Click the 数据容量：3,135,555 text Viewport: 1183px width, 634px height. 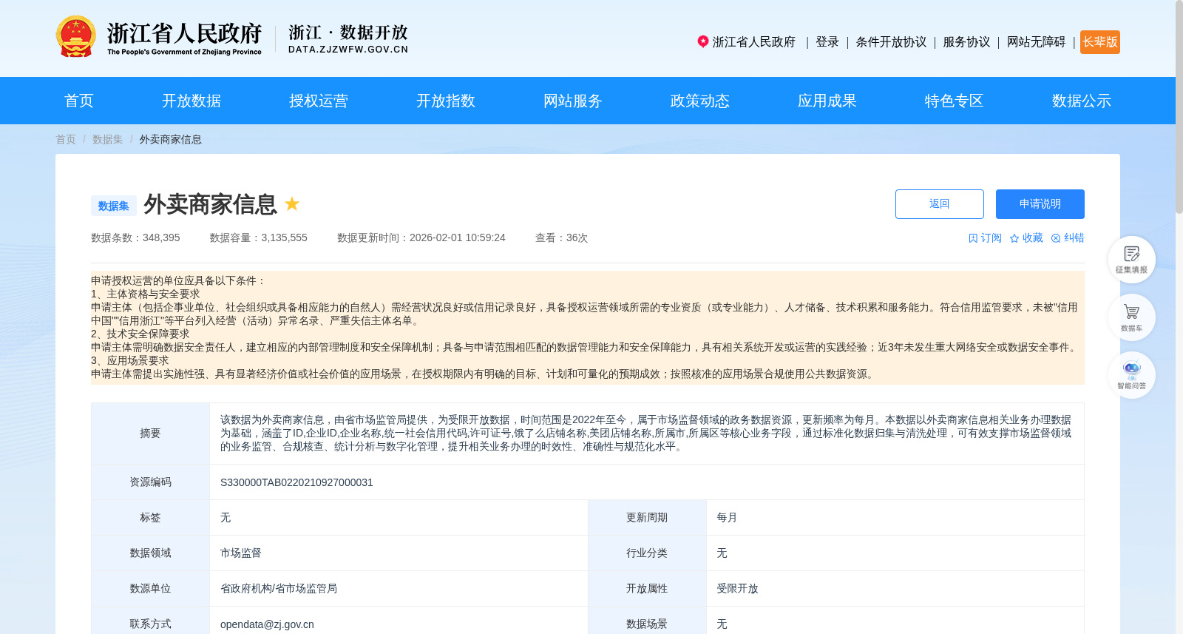pyautogui.click(x=259, y=238)
